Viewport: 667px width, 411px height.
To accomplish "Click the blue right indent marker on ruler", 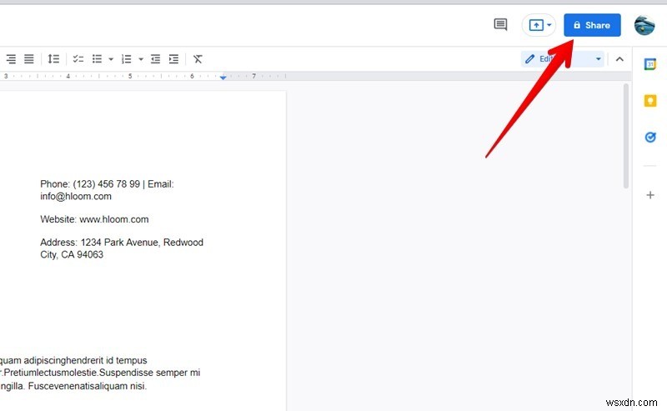I will click(223, 77).
